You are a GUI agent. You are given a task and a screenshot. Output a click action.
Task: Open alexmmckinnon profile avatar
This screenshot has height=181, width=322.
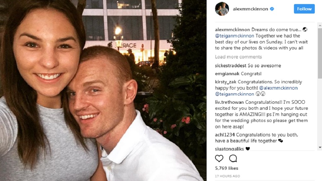(222, 9)
